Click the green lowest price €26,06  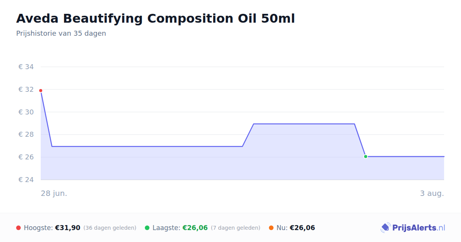pos(195,228)
